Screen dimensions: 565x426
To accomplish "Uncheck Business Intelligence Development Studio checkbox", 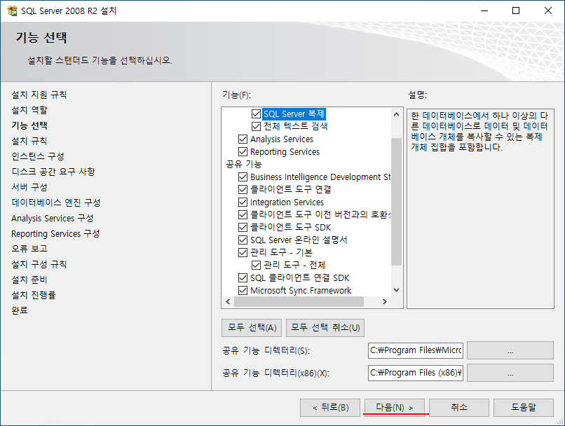I will [243, 177].
